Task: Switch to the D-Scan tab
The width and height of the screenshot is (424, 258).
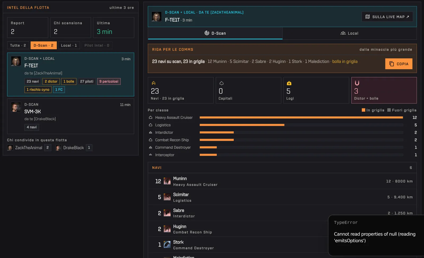Action: (215, 33)
